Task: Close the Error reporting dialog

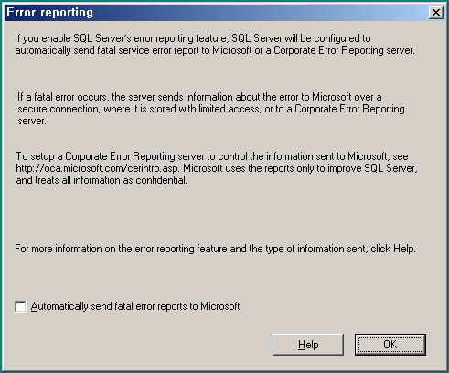Action: tap(436, 13)
